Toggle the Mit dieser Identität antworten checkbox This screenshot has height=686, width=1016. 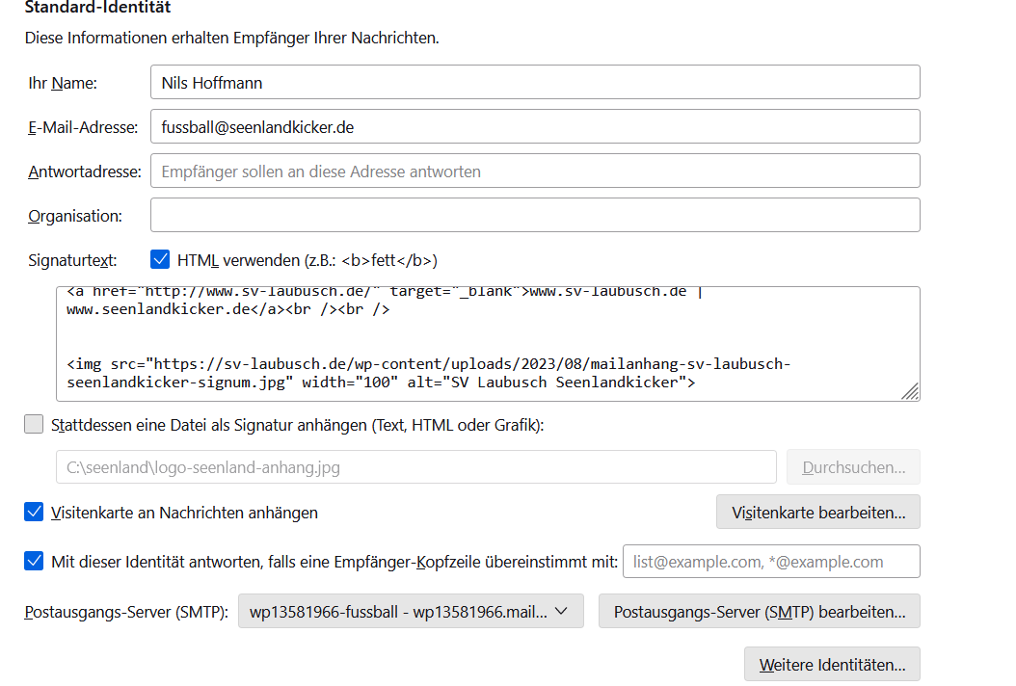pyautogui.click(x=34, y=562)
